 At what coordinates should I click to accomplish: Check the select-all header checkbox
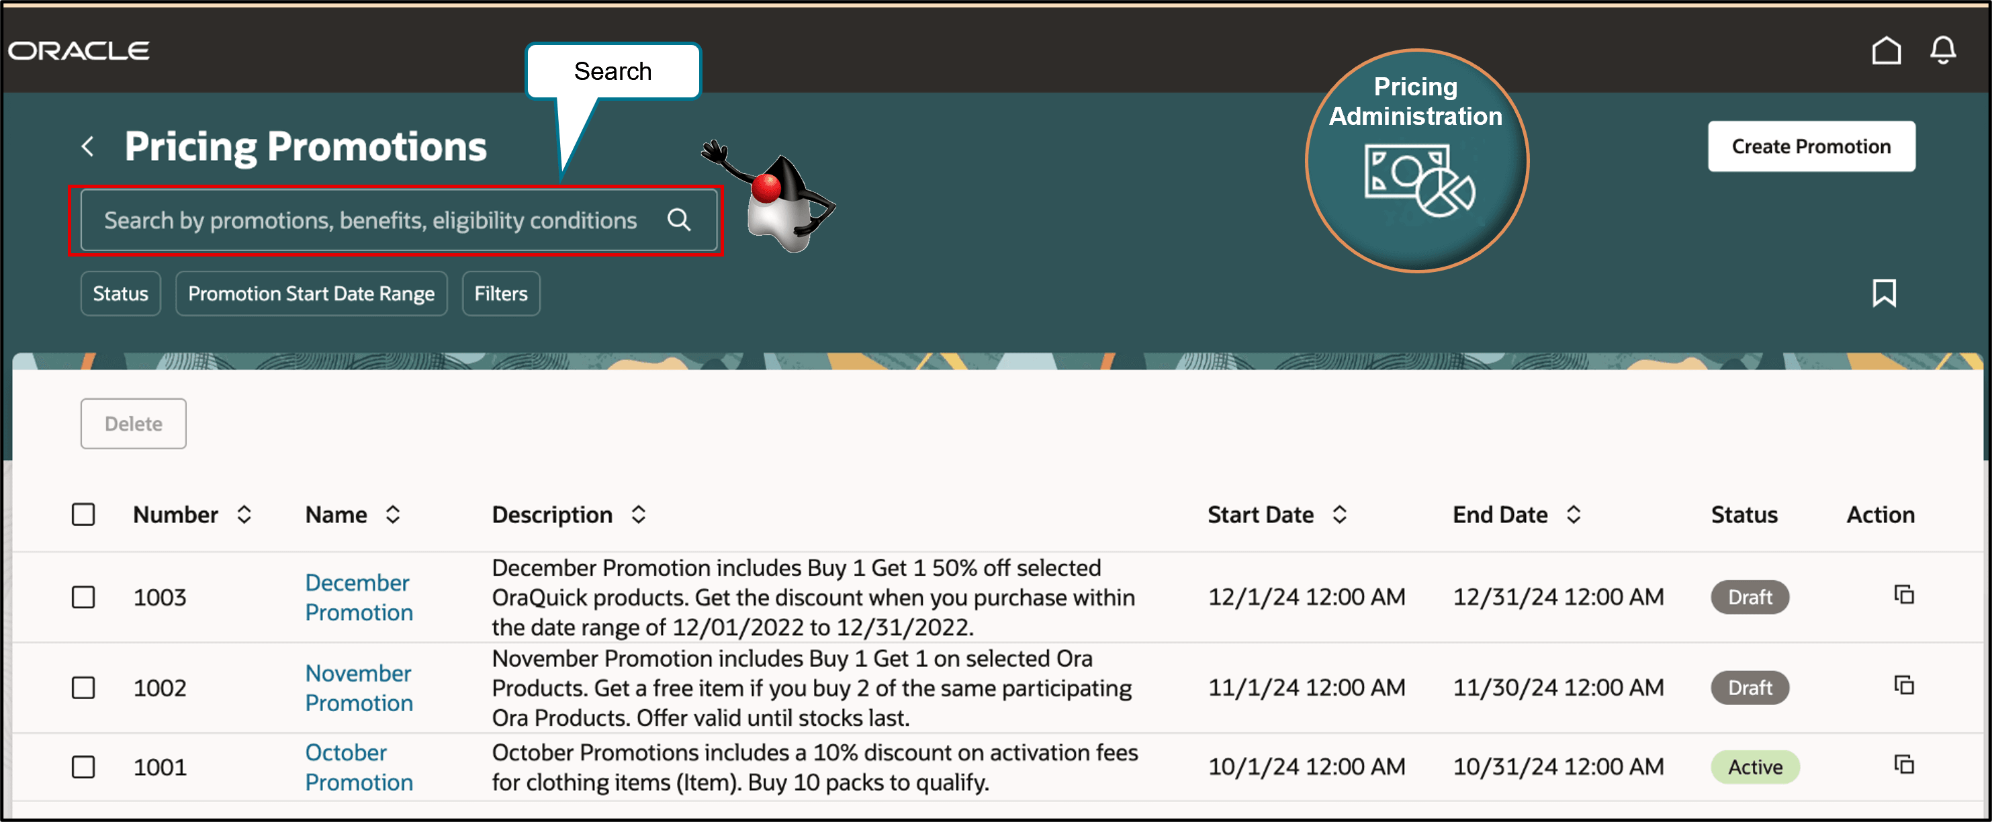[83, 515]
